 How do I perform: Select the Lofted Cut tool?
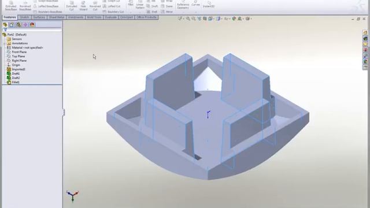pyautogui.click(x=112, y=6)
